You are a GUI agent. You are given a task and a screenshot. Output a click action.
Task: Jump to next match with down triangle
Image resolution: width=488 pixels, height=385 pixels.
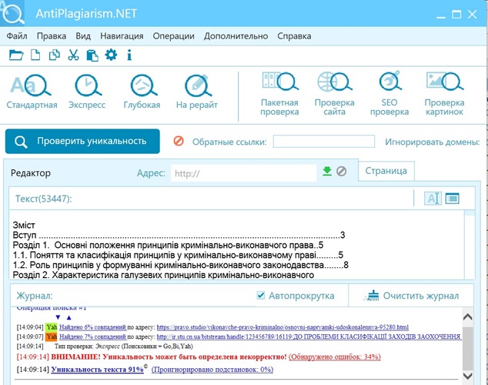click(x=58, y=317)
